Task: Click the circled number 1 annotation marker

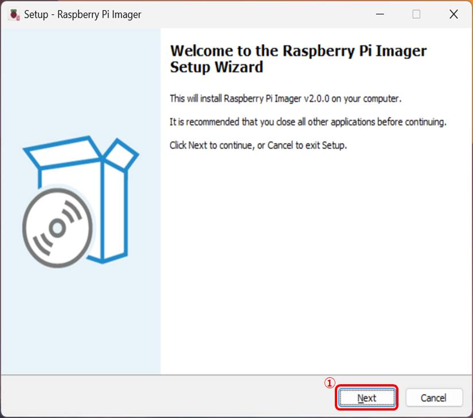Action: [x=329, y=383]
